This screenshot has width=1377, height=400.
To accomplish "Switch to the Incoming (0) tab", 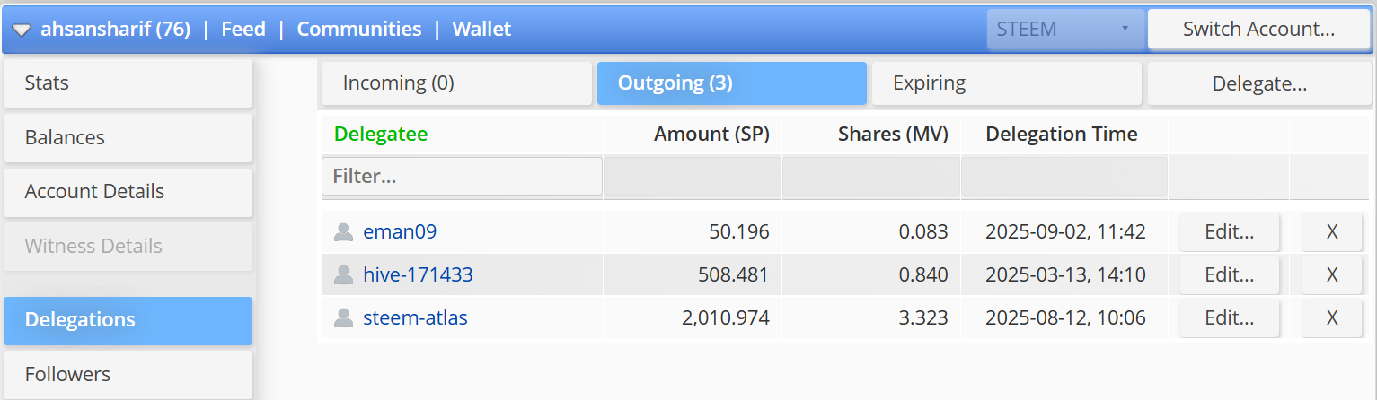I will (456, 83).
